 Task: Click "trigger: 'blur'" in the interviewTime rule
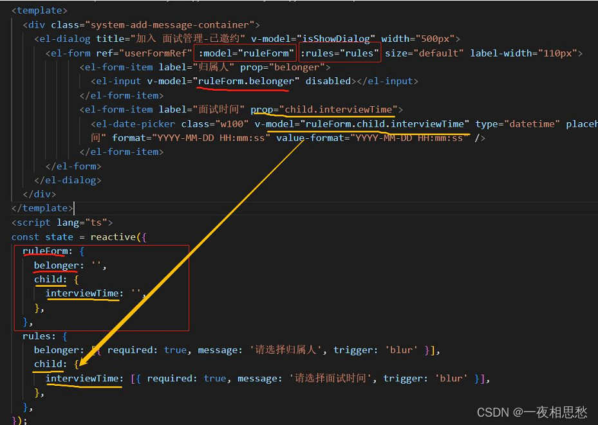(x=425, y=379)
